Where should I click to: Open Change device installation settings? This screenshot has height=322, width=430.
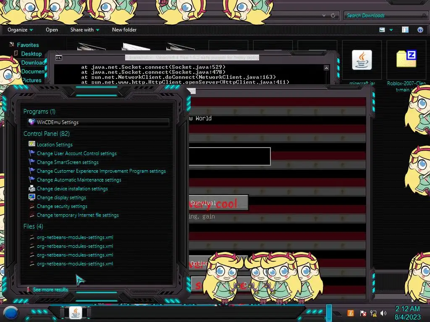coord(72,189)
